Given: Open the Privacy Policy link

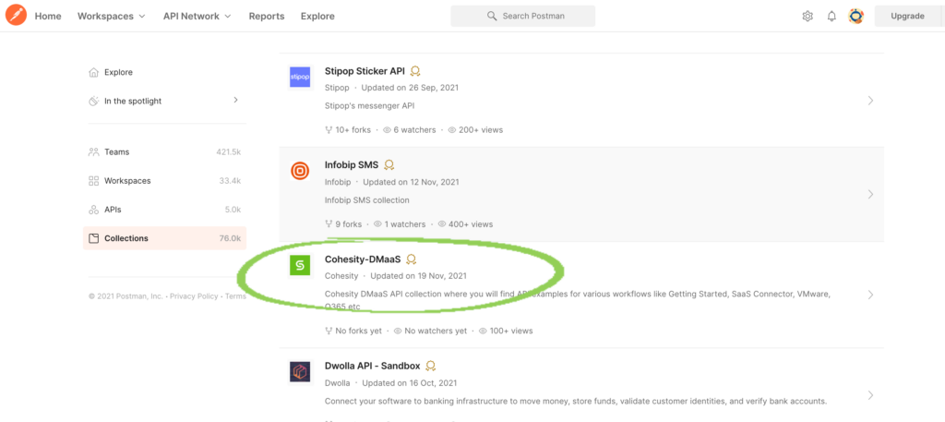Looking at the screenshot, I should point(194,296).
